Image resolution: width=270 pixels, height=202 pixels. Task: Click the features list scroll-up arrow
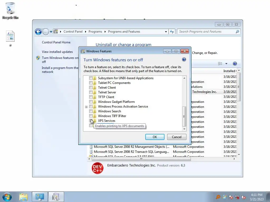tap(184, 78)
